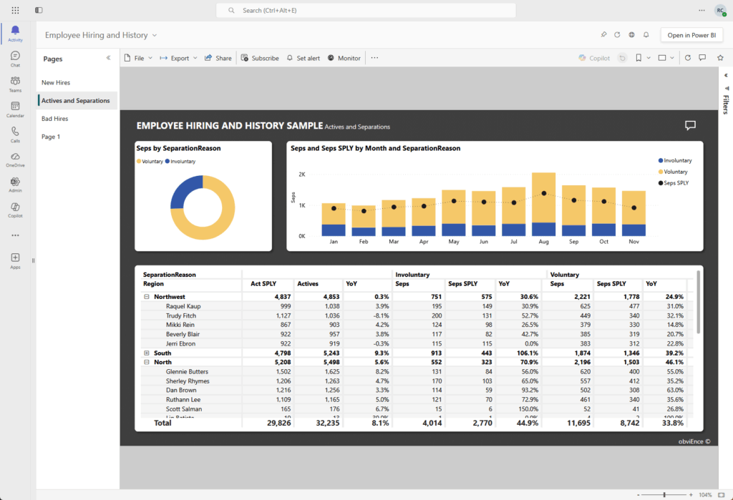
Task: Open the bookmarks icon in toolbar
Action: point(638,58)
